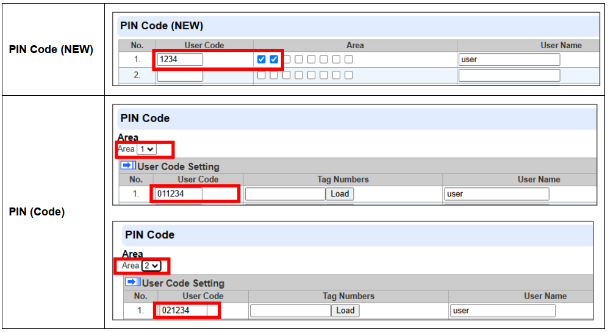Click the Tag Numbers field under Area 2
This screenshot has height=332, width=616.
pos(290,310)
